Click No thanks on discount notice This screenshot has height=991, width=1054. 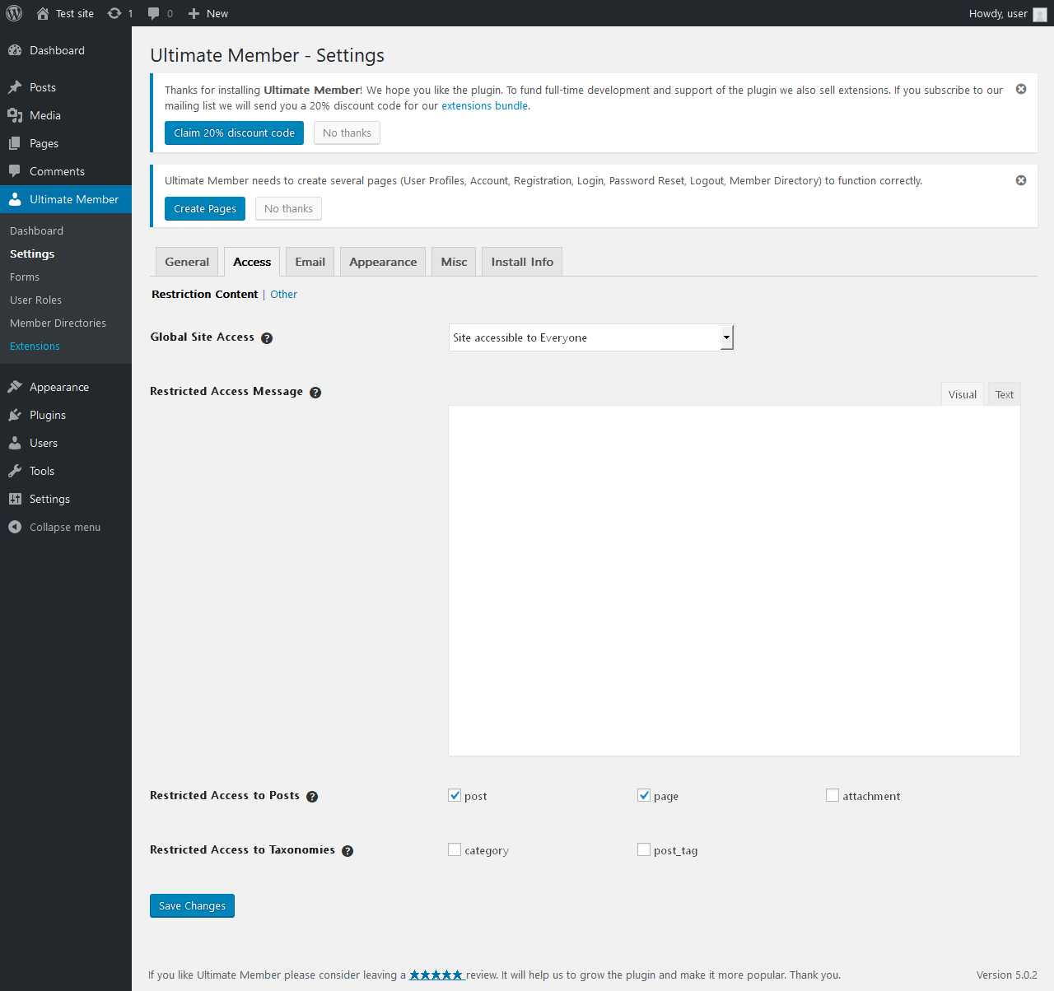coord(347,133)
